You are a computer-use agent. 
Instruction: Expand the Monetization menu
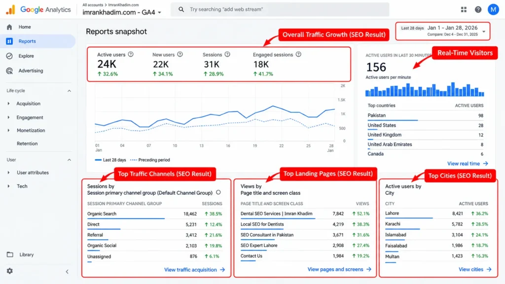9,130
